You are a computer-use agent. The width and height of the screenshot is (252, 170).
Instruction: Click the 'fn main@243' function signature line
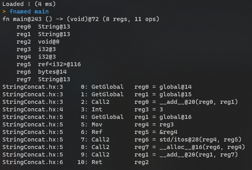point(81,19)
